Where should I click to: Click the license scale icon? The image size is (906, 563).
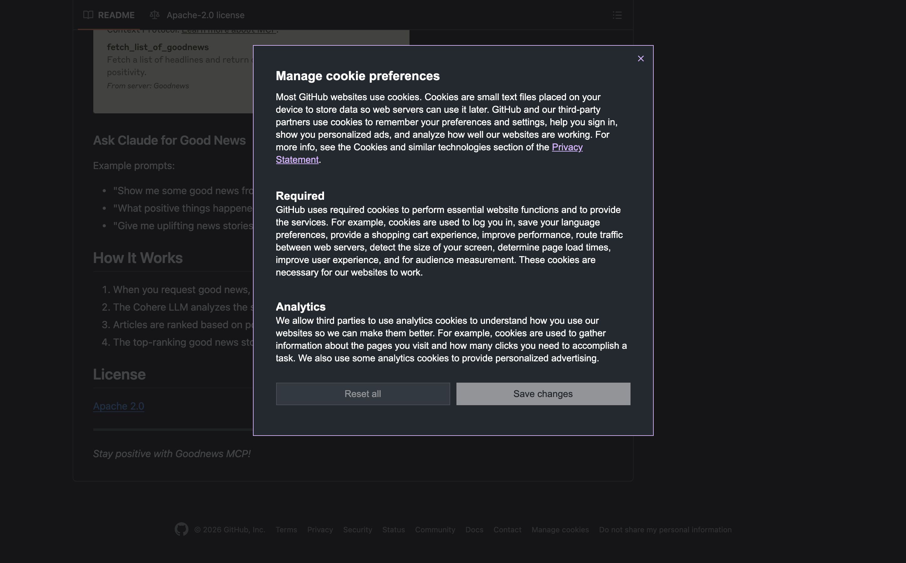point(154,15)
